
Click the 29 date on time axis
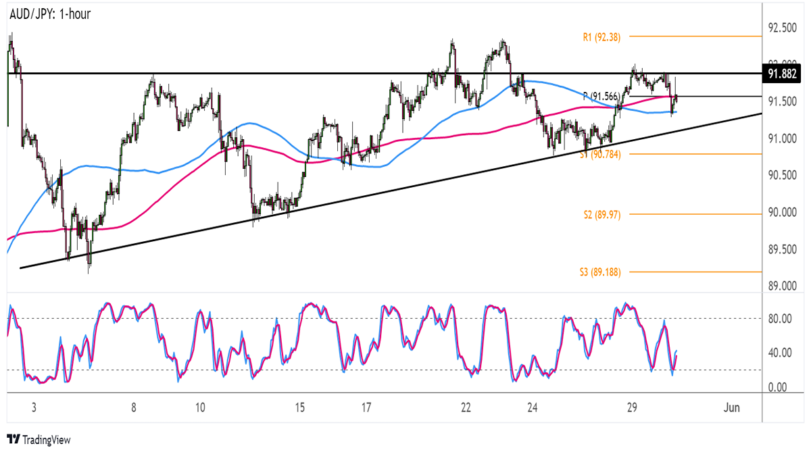point(631,408)
